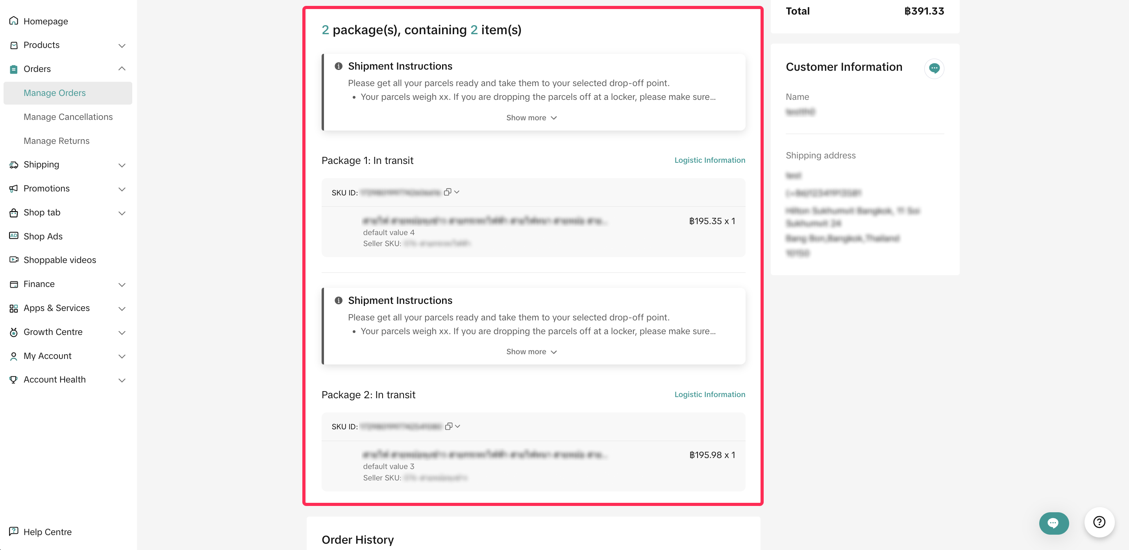Screen dimensions: 1129x550
Task: Copy the Package 1 SKU ID
Action: [x=447, y=192]
